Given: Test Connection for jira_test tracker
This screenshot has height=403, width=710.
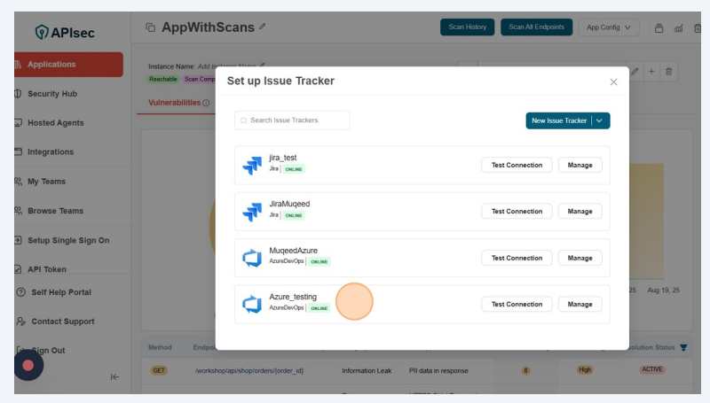Looking at the screenshot, I should point(517,165).
